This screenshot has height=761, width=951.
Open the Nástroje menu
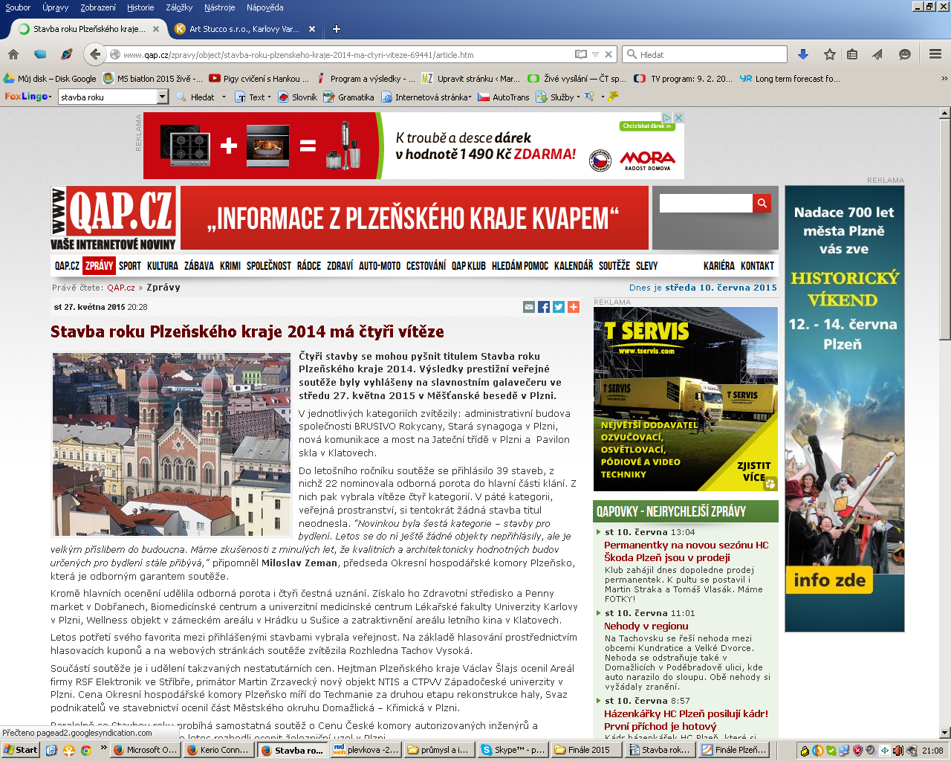click(x=219, y=7)
